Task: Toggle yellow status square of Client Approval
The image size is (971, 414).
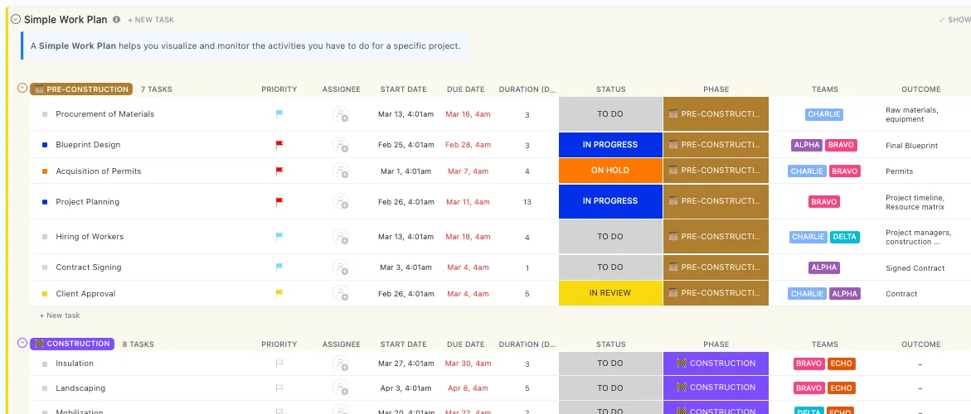Action: [x=45, y=293]
